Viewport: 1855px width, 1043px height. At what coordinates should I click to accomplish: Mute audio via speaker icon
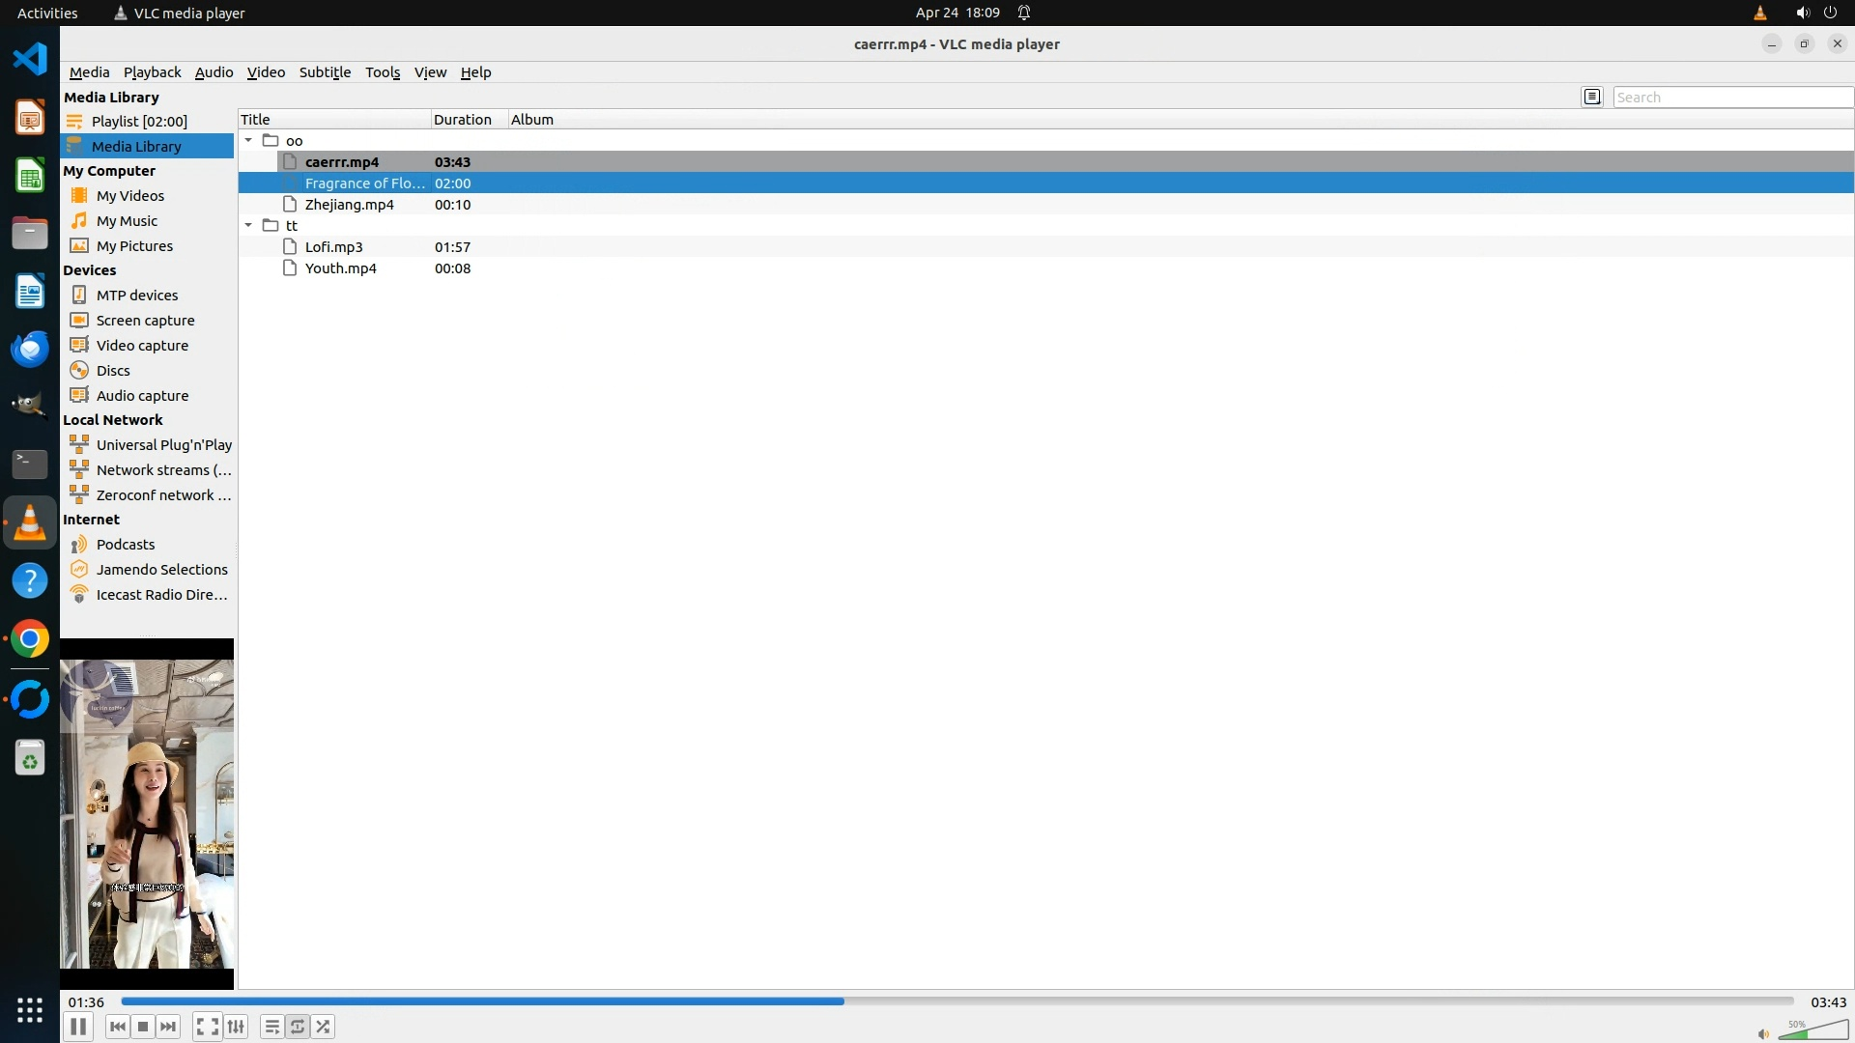1763,1033
